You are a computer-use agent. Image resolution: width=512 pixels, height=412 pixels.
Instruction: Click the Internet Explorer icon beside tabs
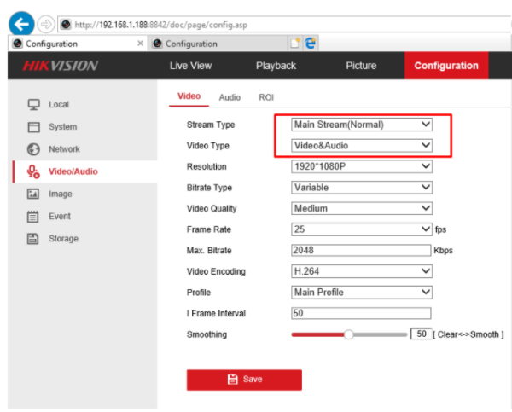tap(311, 44)
